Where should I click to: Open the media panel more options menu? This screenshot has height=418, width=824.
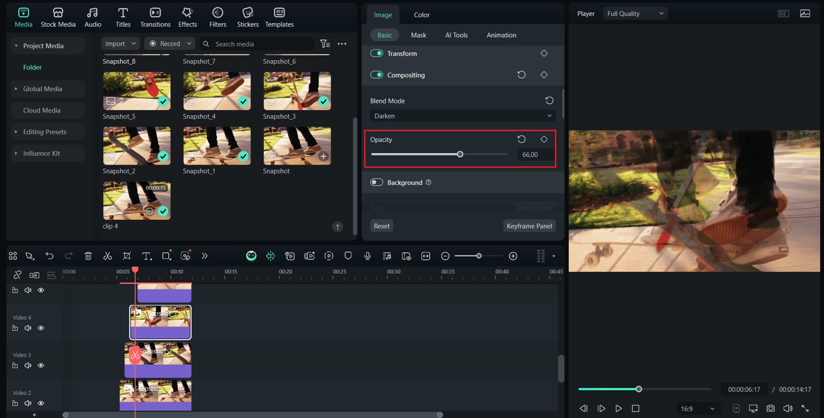click(342, 44)
